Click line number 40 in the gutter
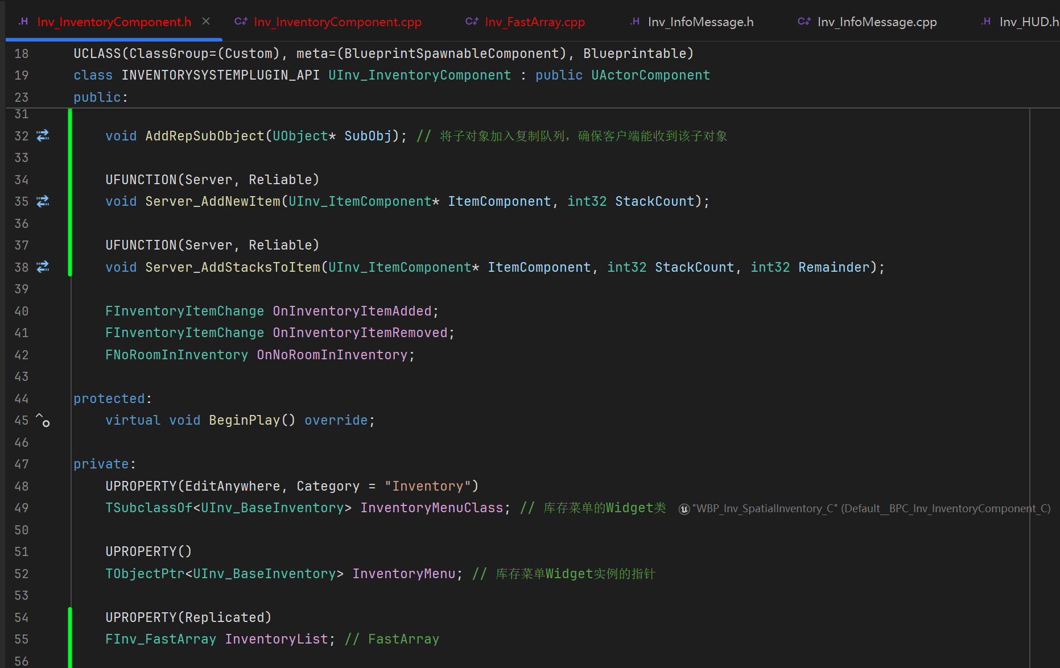Viewport: 1060px width, 668px height. [x=22, y=311]
